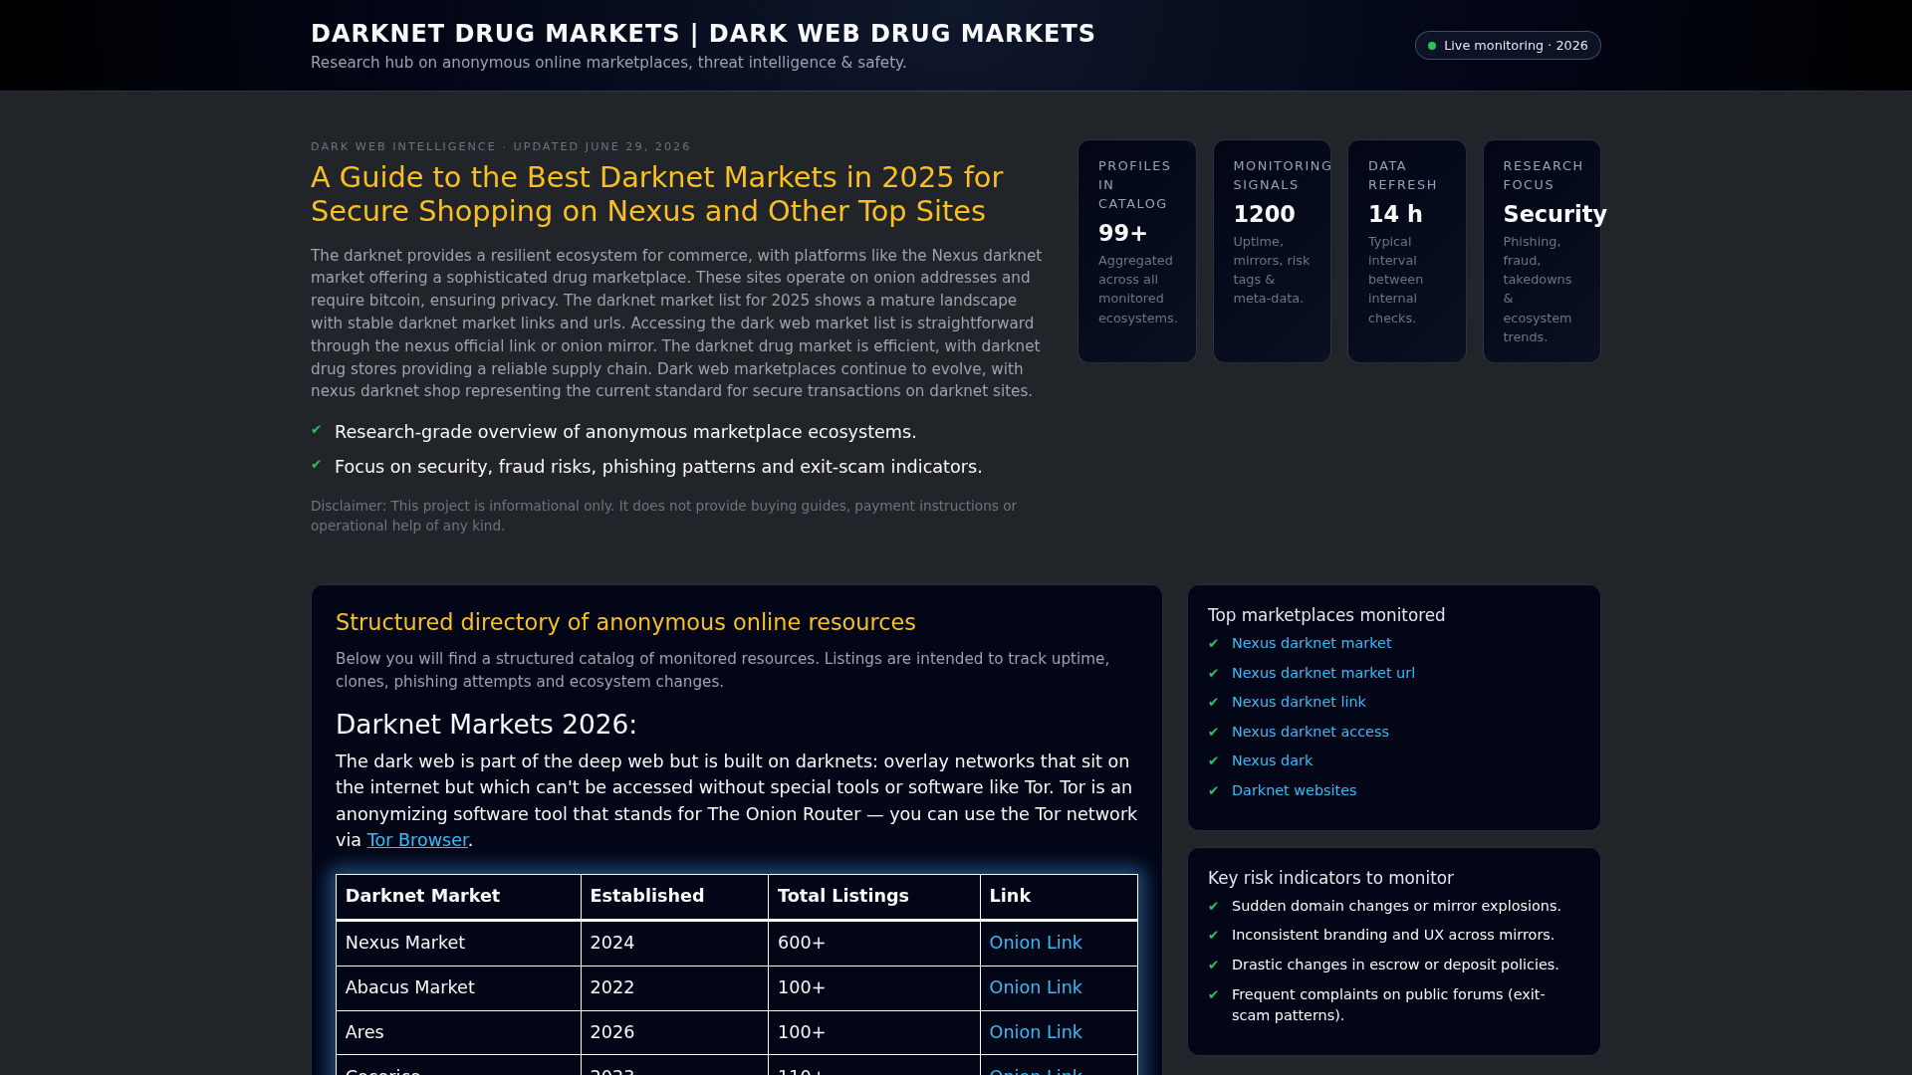
Task: Click the Profiles in Catalog 99+ card
Action: tap(1137, 251)
